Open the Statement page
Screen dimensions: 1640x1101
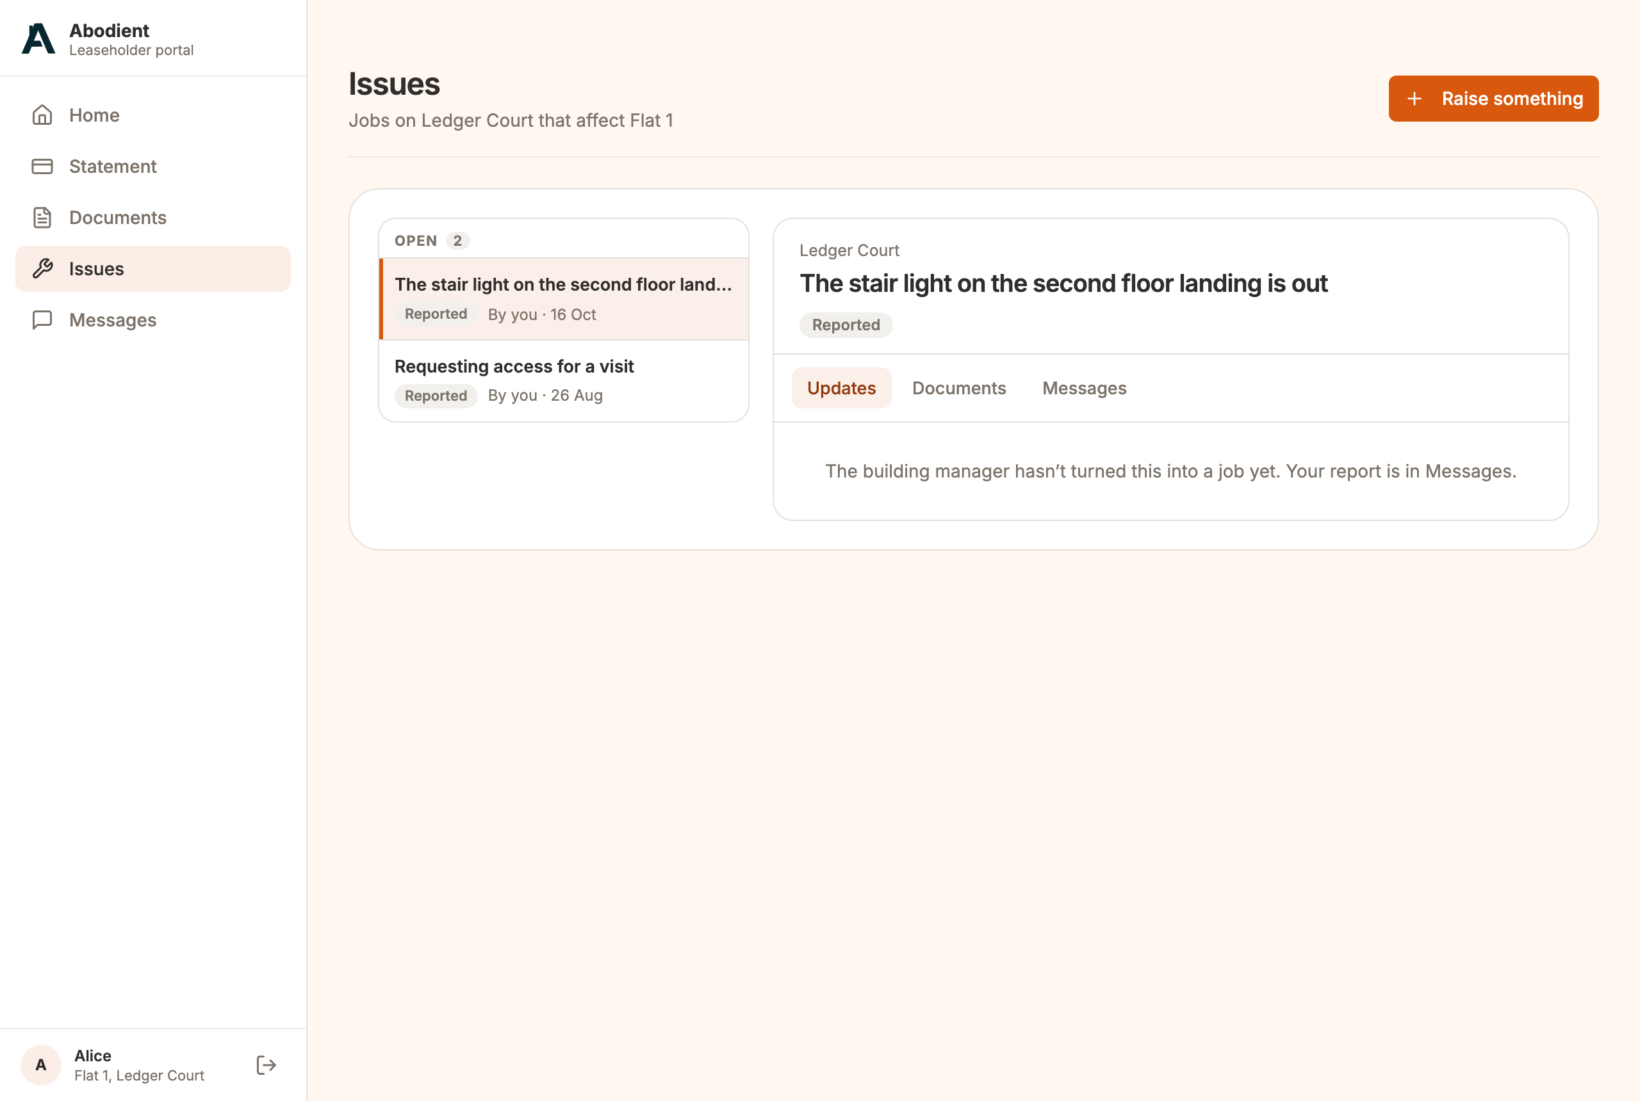(153, 166)
